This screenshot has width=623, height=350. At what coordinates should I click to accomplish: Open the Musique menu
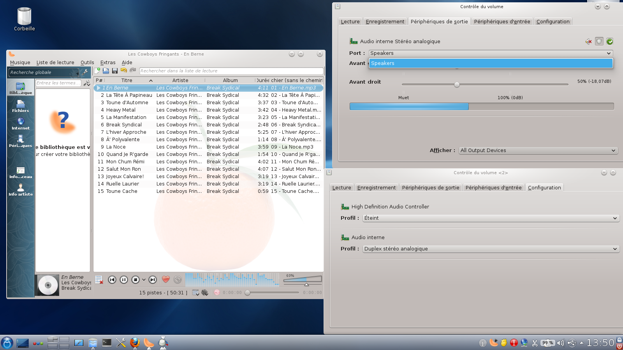click(x=20, y=63)
